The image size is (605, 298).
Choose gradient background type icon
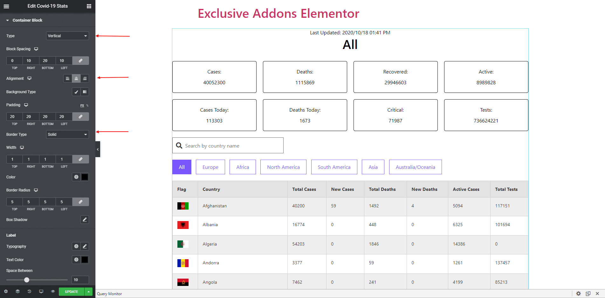85,92
